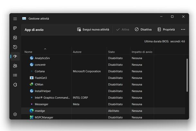
Task: Select the FlashGet3 row name
Action: [41, 78]
